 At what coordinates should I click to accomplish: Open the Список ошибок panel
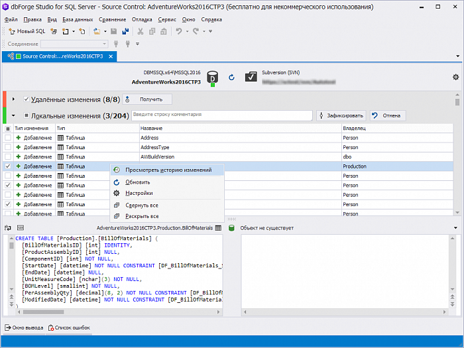[69, 328]
